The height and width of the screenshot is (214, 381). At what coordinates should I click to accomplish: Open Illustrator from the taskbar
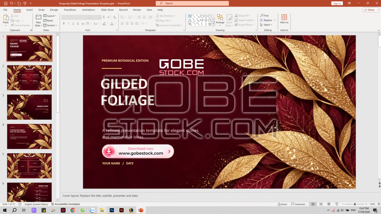pos(121,210)
